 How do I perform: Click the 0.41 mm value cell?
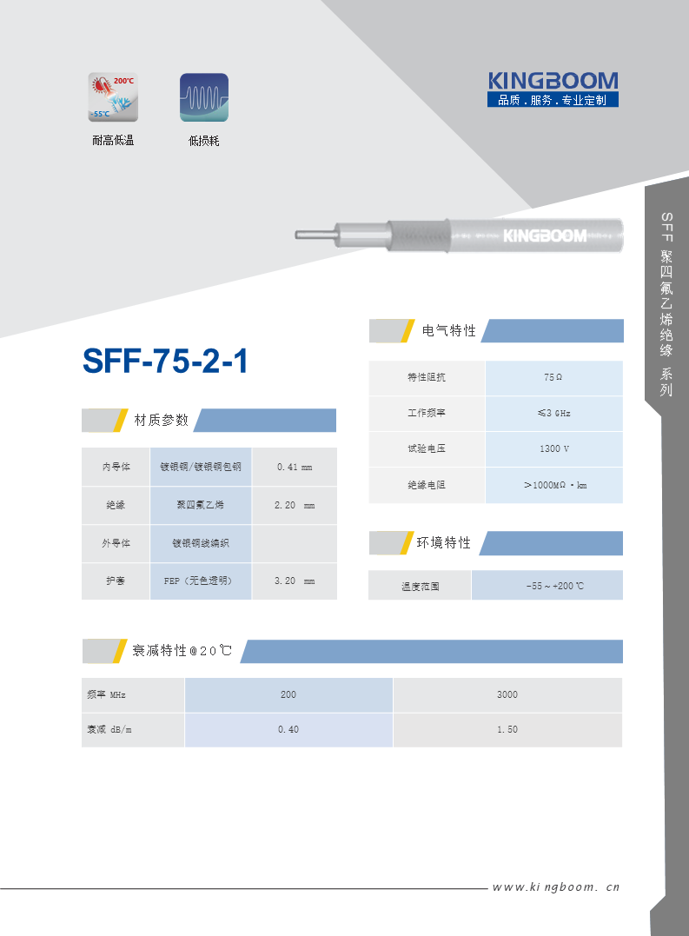coord(295,467)
